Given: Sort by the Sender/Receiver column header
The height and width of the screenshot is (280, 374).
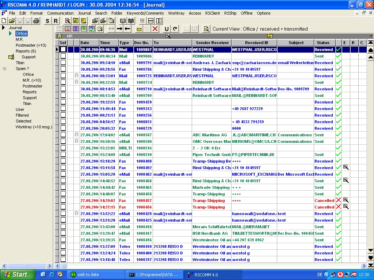Looking at the screenshot, I should tap(212, 43).
